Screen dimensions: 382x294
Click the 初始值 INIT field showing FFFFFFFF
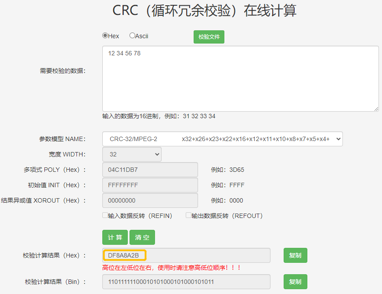point(150,185)
